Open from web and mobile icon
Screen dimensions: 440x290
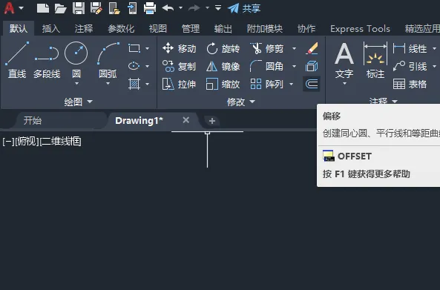pyautogui.click(x=114, y=8)
